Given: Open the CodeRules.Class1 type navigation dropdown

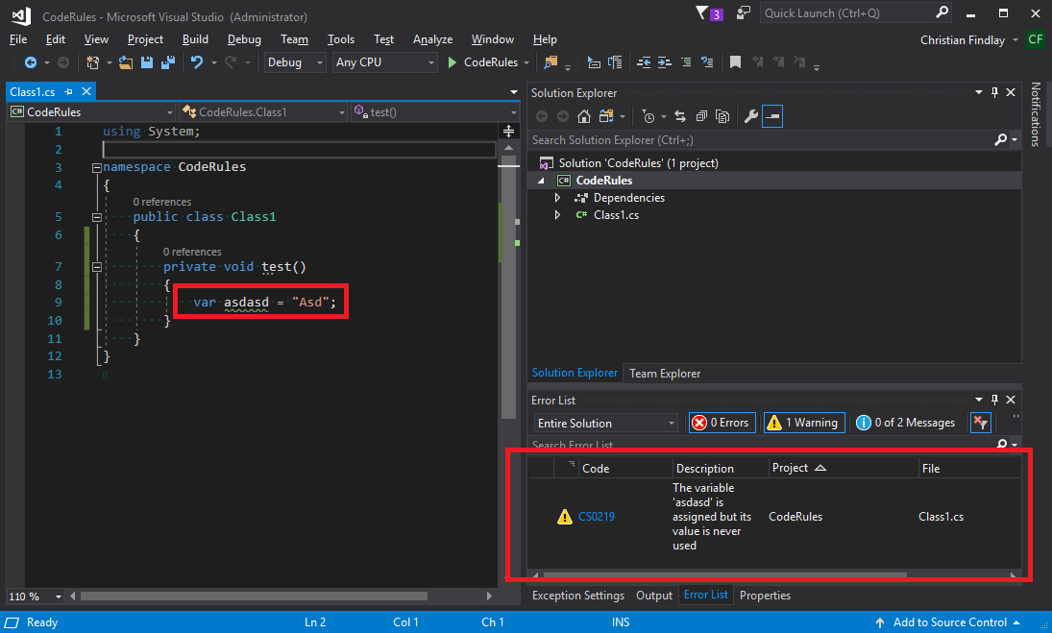Looking at the screenshot, I should (263, 112).
